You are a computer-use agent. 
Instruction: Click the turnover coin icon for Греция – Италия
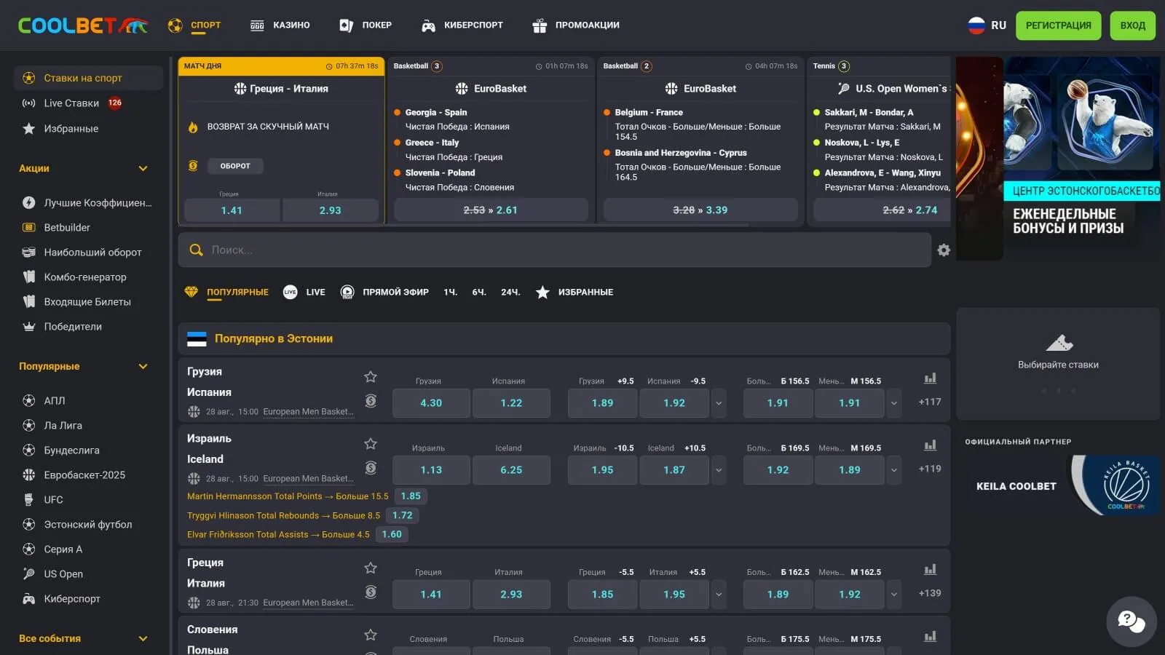371,592
